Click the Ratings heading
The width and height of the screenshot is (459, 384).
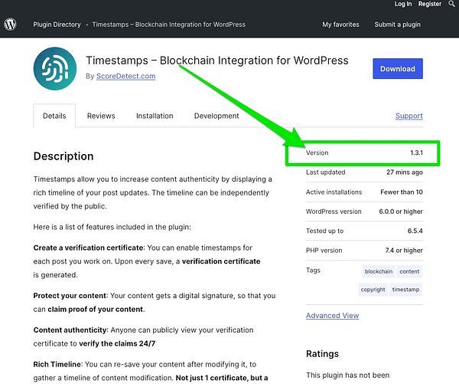322,354
